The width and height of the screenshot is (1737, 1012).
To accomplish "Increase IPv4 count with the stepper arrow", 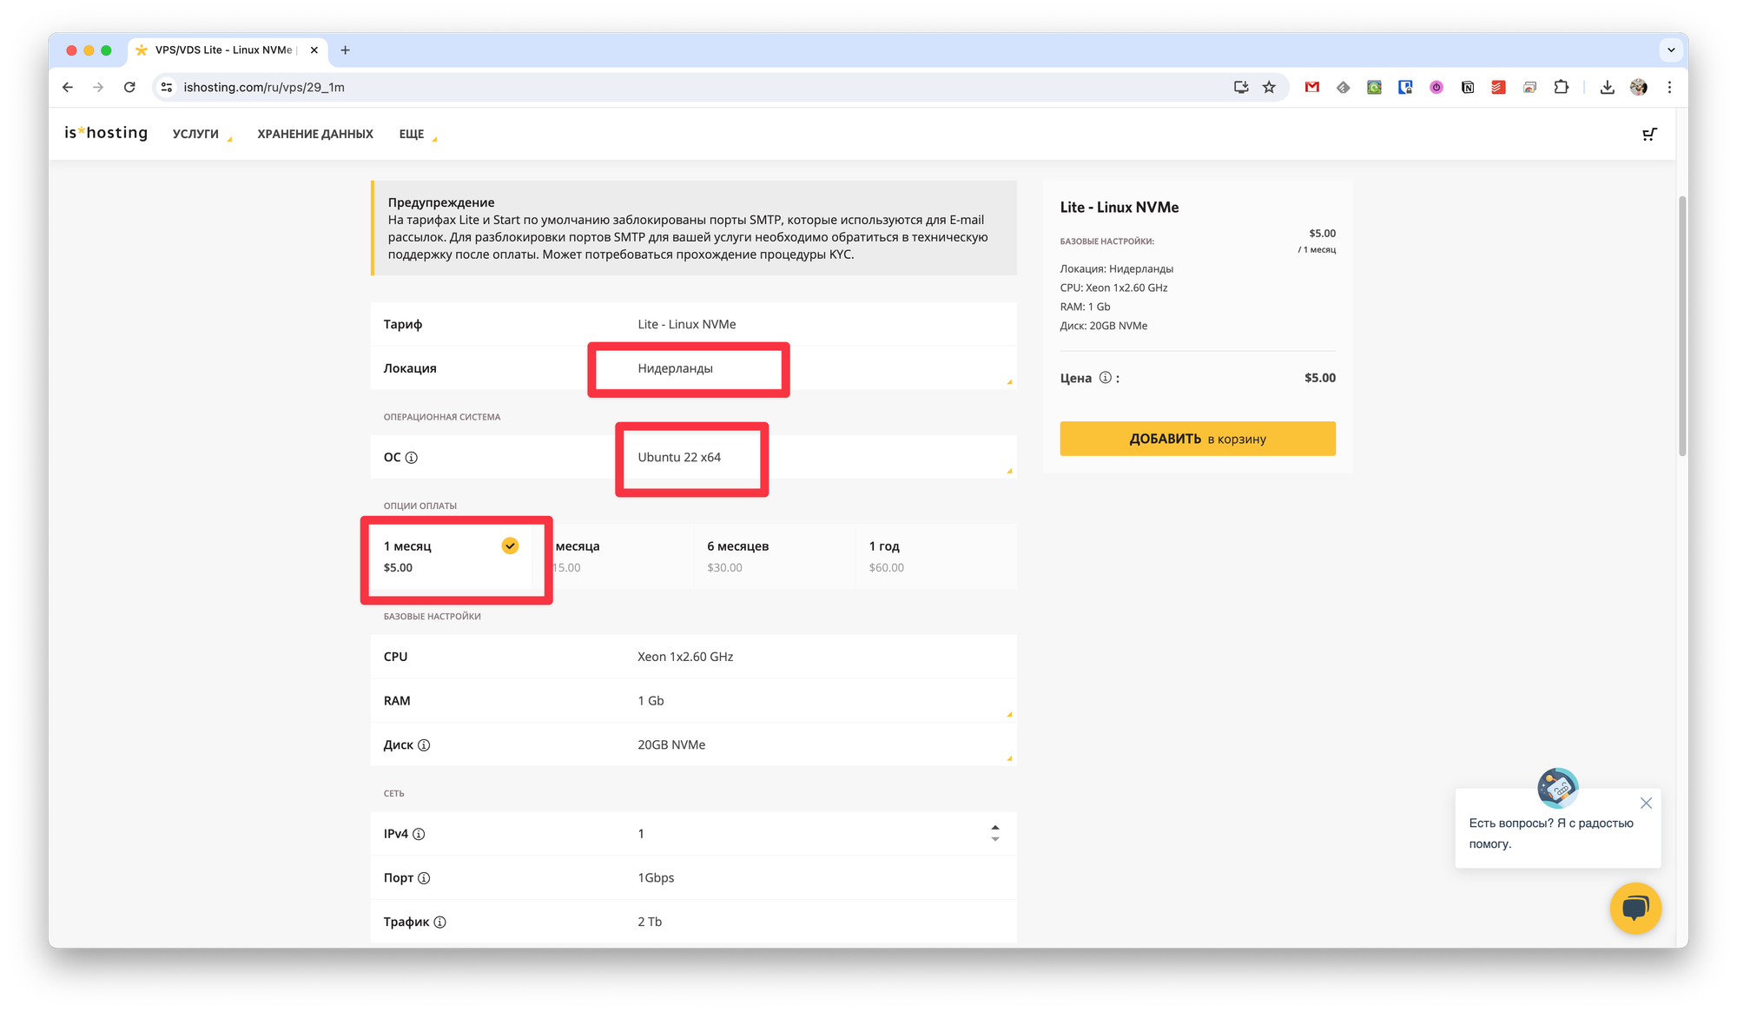I will click(x=995, y=827).
